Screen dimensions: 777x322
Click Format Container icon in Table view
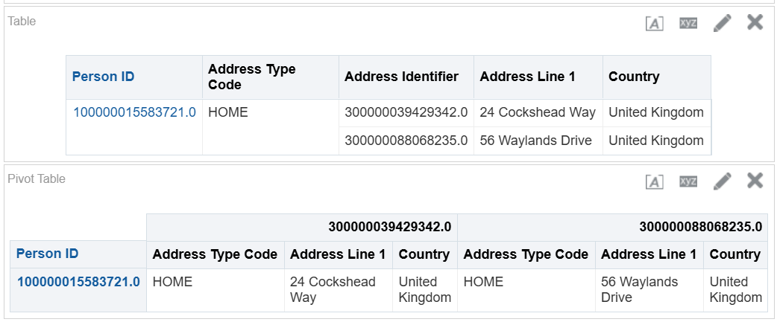pyautogui.click(x=655, y=23)
